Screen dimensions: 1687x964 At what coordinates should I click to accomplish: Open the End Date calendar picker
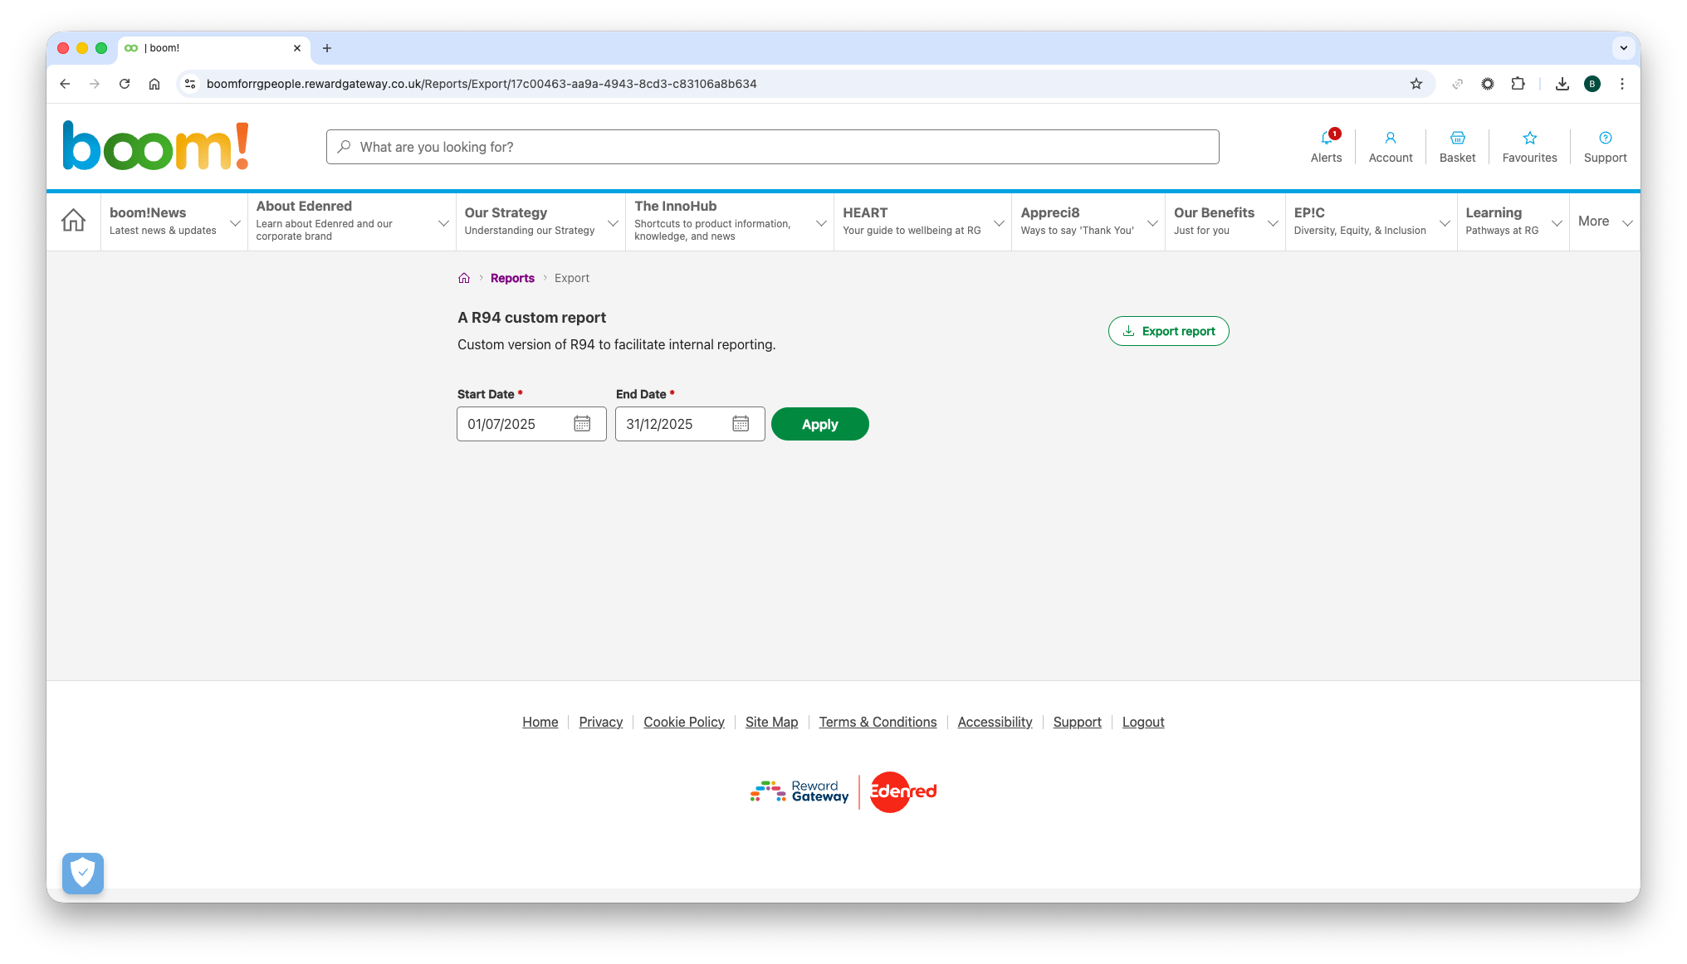click(x=741, y=424)
